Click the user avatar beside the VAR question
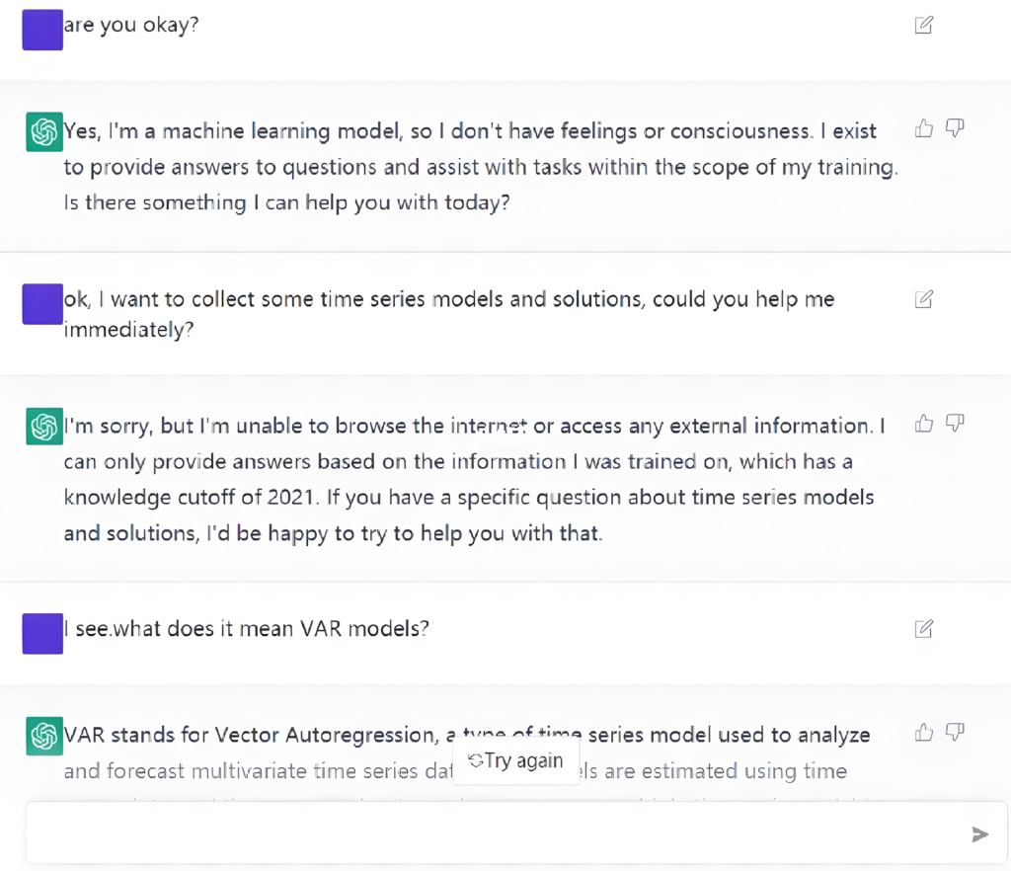1011x871 pixels. 42,632
